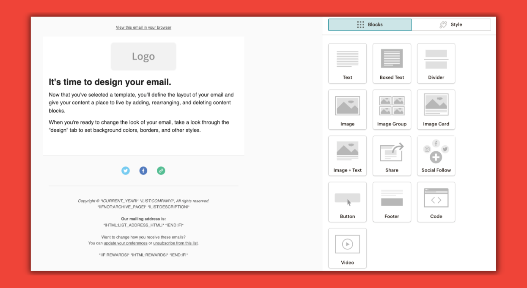
Task: Pick the Boxed Text block
Action: [392, 63]
